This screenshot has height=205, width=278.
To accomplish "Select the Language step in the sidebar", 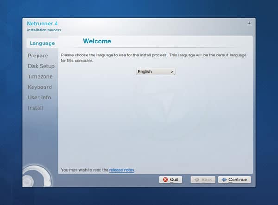I will click(x=42, y=43).
